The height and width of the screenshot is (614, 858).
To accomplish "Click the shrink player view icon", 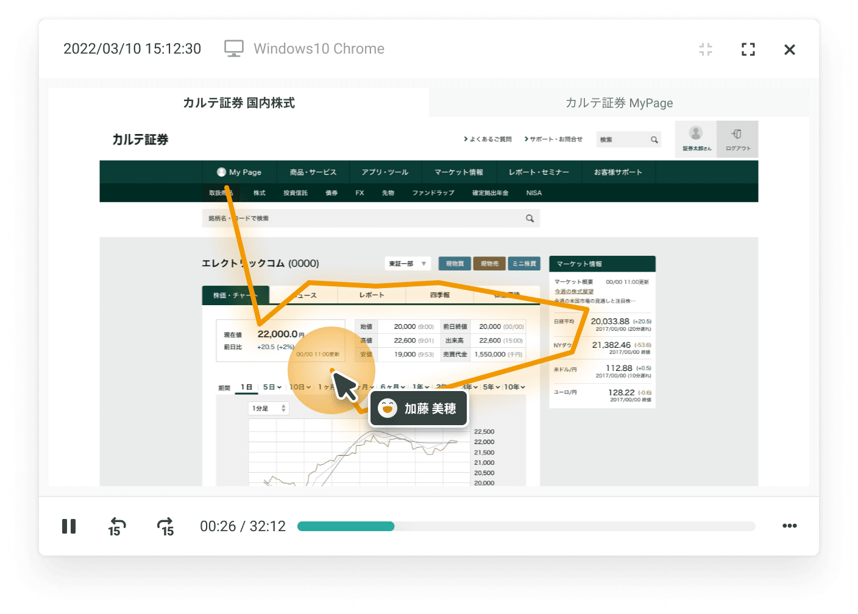I will click(x=706, y=49).
